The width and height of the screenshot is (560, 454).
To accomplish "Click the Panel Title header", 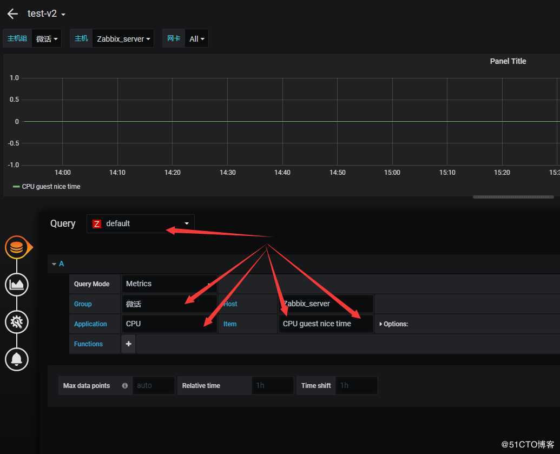I will pyautogui.click(x=508, y=61).
